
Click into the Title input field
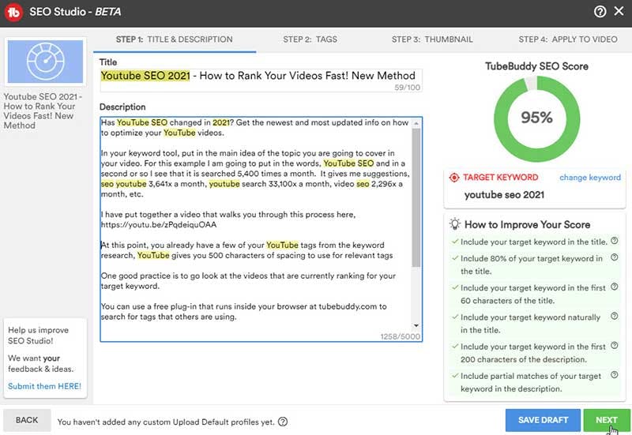point(261,77)
